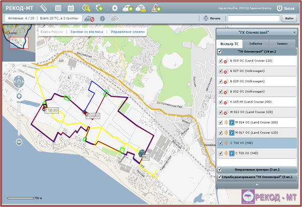Click the map zoom in plus button
This screenshot has width=302, height=207.
tap(19, 96)
